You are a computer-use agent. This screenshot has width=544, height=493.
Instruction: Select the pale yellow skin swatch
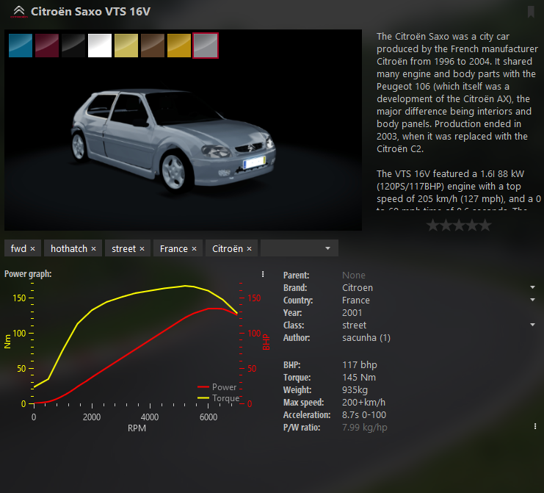pyautogui.click(x=126, y=46)
